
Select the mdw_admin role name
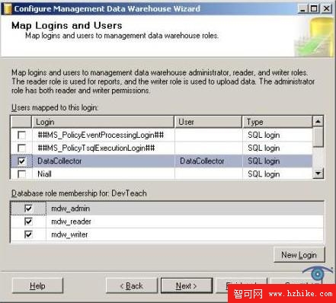(x=71, y=209)
